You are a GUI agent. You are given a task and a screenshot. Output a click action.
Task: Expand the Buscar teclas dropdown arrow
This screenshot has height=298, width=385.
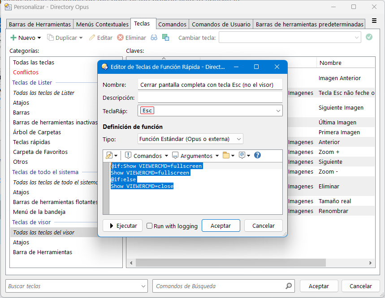tap(143, 286)
